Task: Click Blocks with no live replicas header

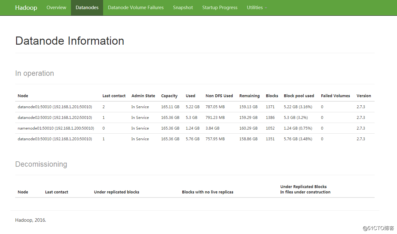Action: pyautogui.click(x=207, y=192)
